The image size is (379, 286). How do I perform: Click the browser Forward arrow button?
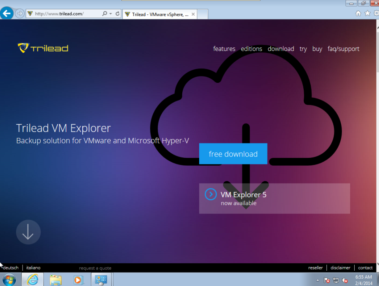(20, 13)
